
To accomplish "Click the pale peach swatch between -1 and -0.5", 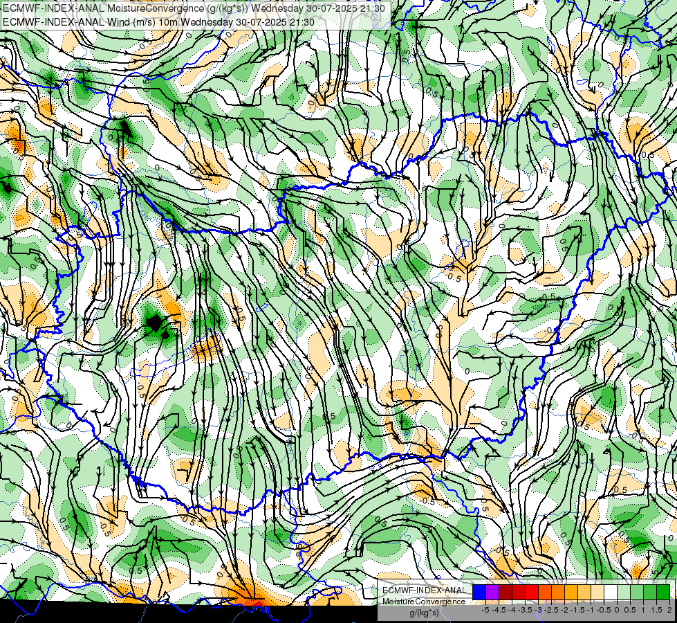I will point(597,592).
